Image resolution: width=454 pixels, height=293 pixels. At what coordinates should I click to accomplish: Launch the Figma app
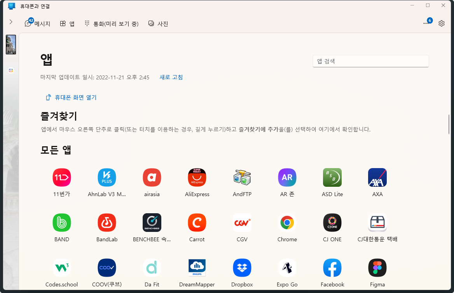coord(377,268)
